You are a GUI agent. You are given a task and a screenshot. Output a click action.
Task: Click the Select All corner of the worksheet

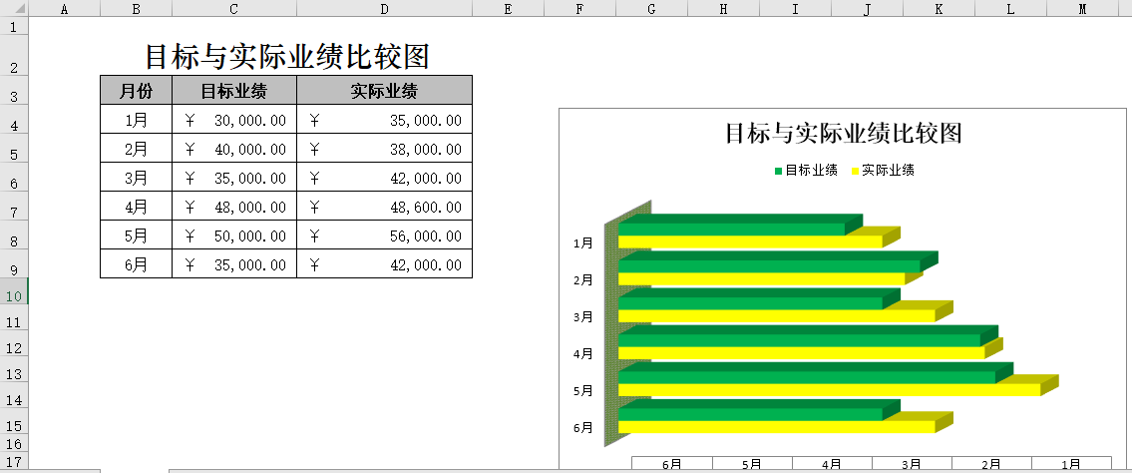[14, 9]
